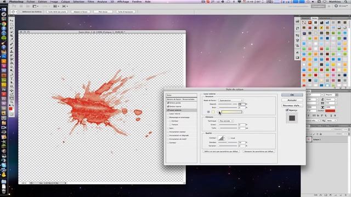Open the Fichier menu
The width and height of the screenshot is (351, 197).
pyautogui.click(x=31, y=2)
